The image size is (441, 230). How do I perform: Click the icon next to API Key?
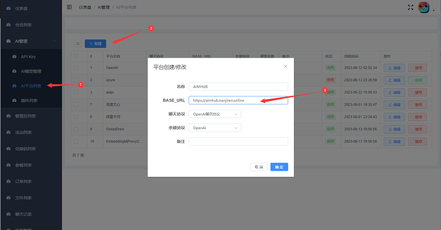[x=14, y=56]
